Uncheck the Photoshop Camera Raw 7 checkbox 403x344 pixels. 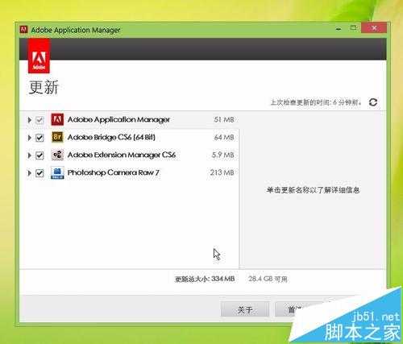[x=39, y=173]
